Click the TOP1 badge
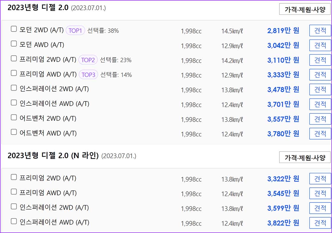The image size is (332, 233). tap(75, 30)
